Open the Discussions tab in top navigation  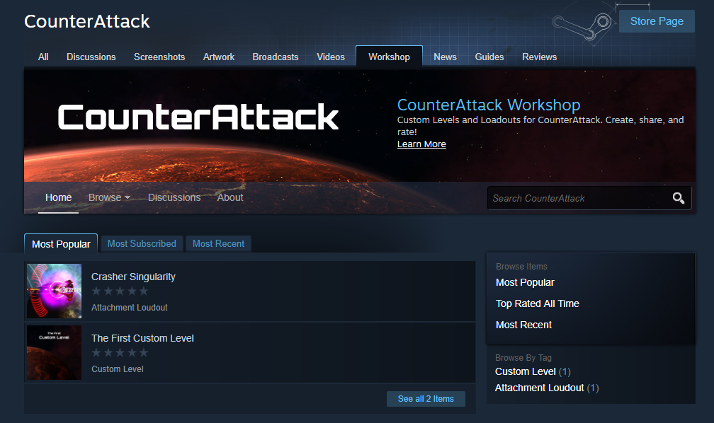click(x=91, y=57)
